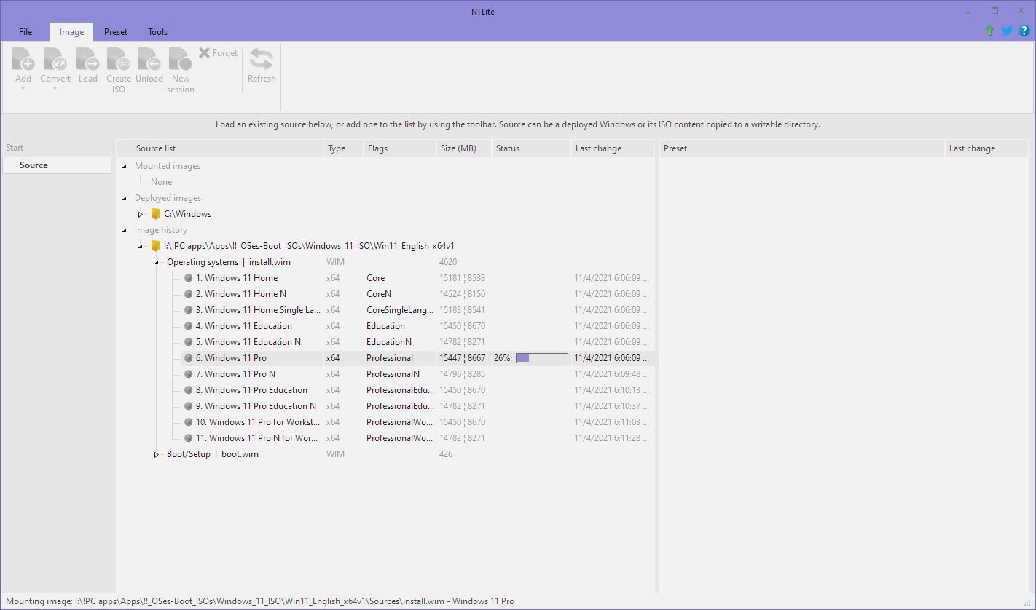Click the C:\Windows folder icon
Viewport: 1036px width, 610px height.
click(x=155, y=214)
